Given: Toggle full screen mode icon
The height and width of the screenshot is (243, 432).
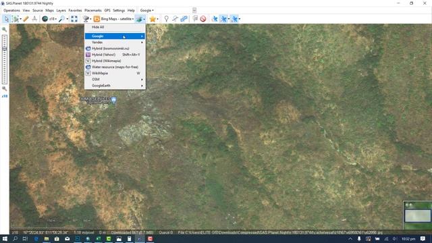Looking at the screenshot, I should click(x=74, y=19).
